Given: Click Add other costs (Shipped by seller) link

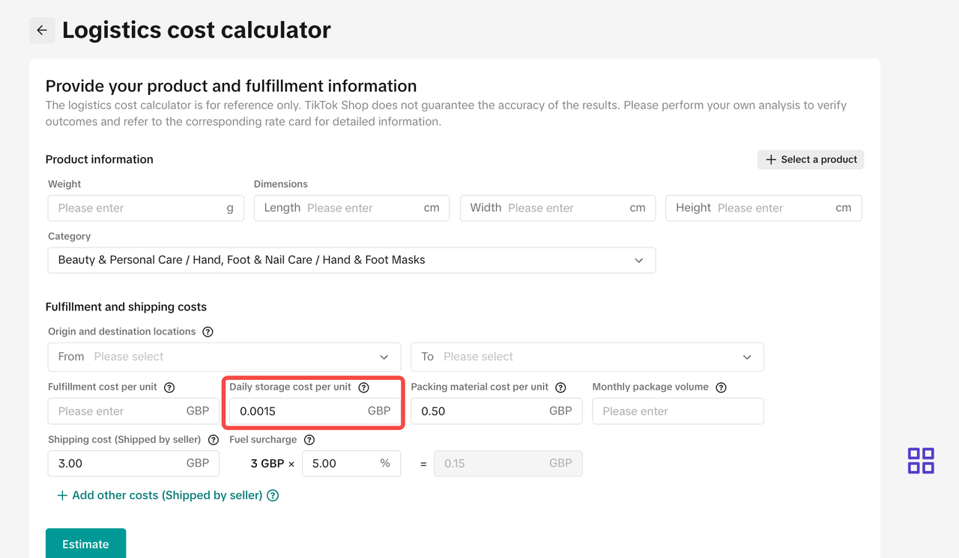Looking at the screenshot, I should (167, 495).
